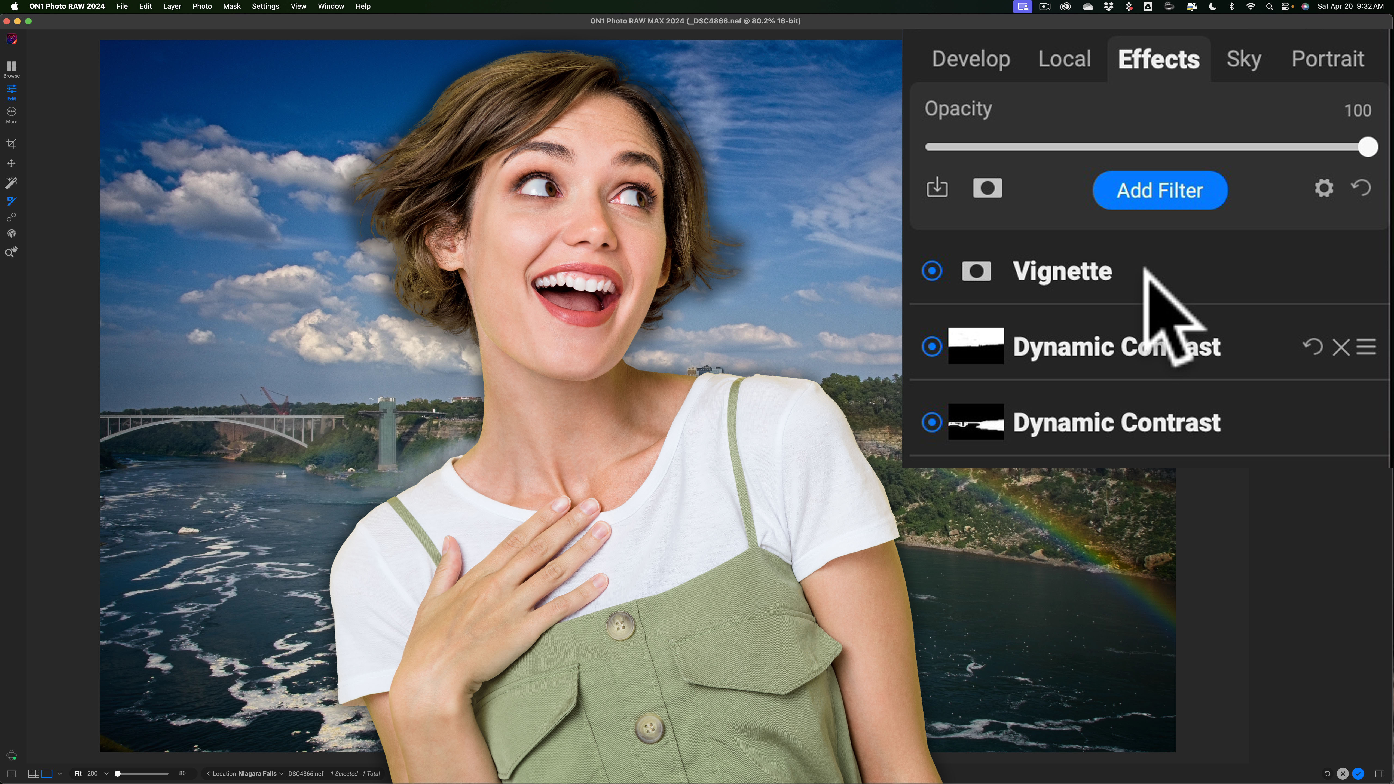Viewport: 1394px width, 784px height.
Task: Open the Zoom and Pan tool
Action: pos(11,251)
